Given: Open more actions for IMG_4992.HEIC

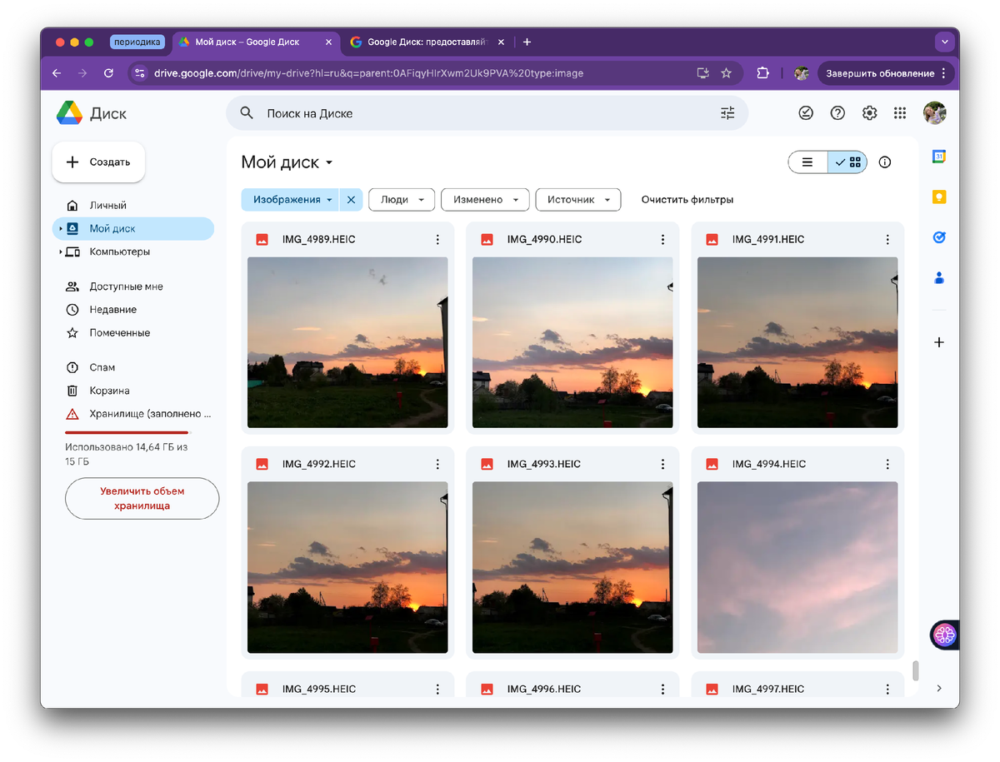Looking at the screenshot, I should tap(437, 464).
